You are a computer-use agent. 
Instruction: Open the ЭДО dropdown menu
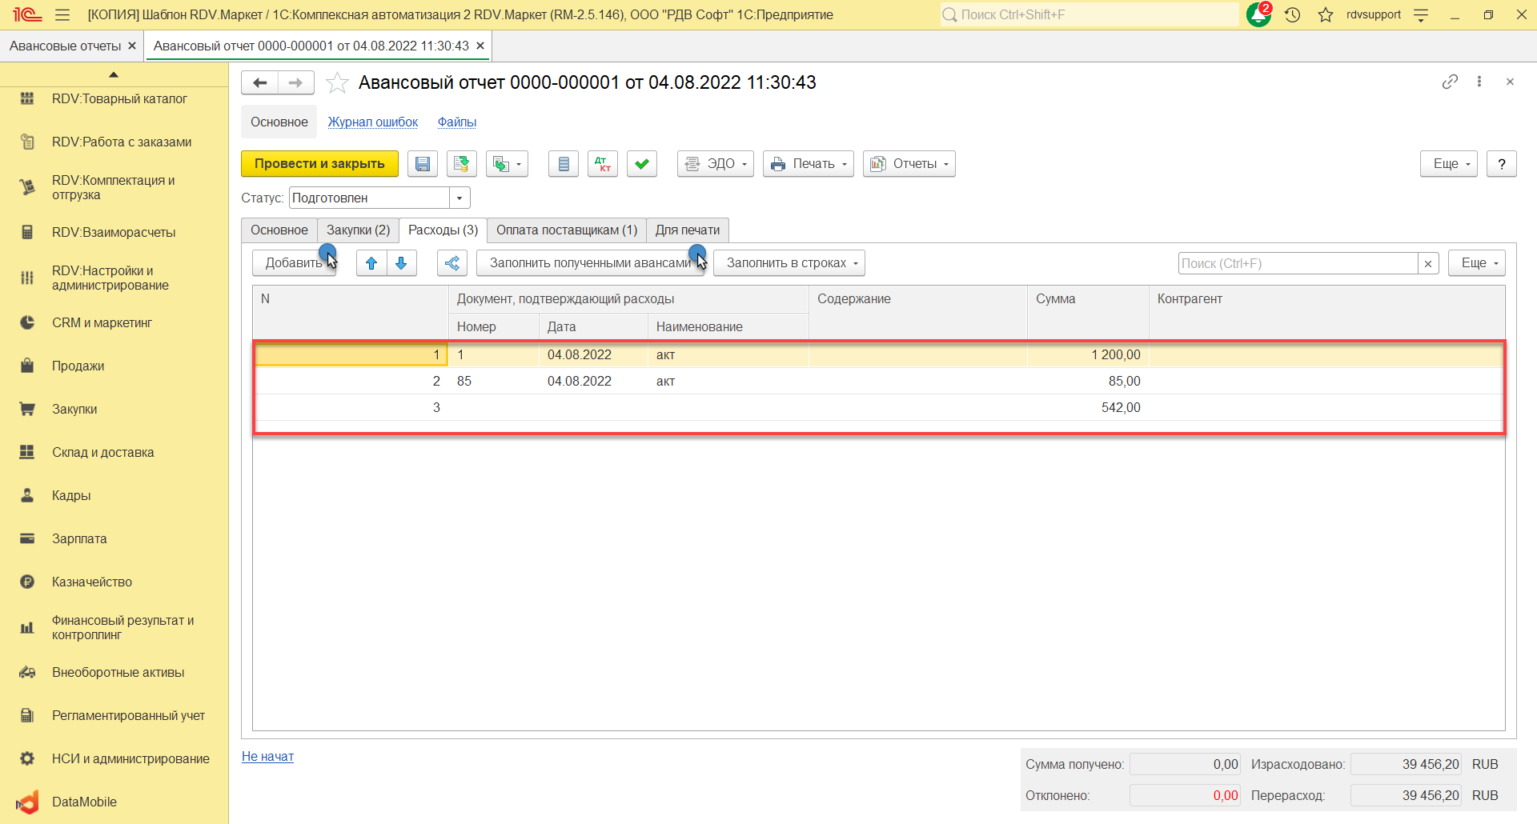click(x=715, y=164)
